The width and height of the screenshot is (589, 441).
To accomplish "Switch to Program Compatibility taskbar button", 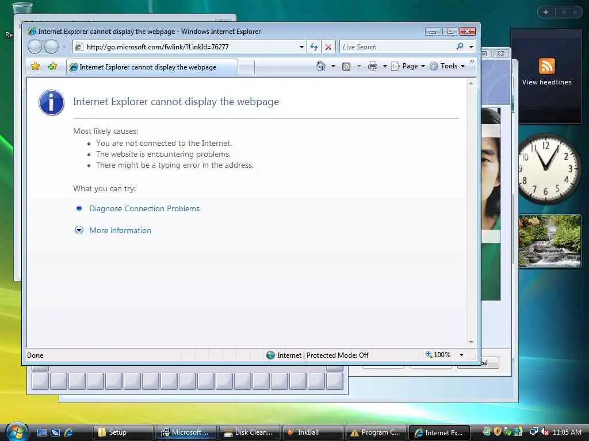I will (376, 432).
